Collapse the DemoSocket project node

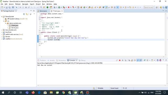tap(2, 17)
